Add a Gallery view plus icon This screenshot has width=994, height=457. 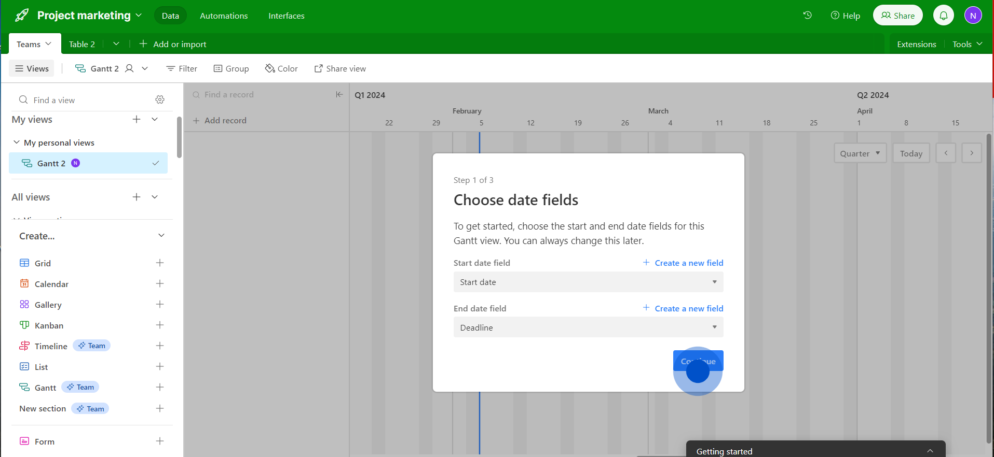point(160,304)
